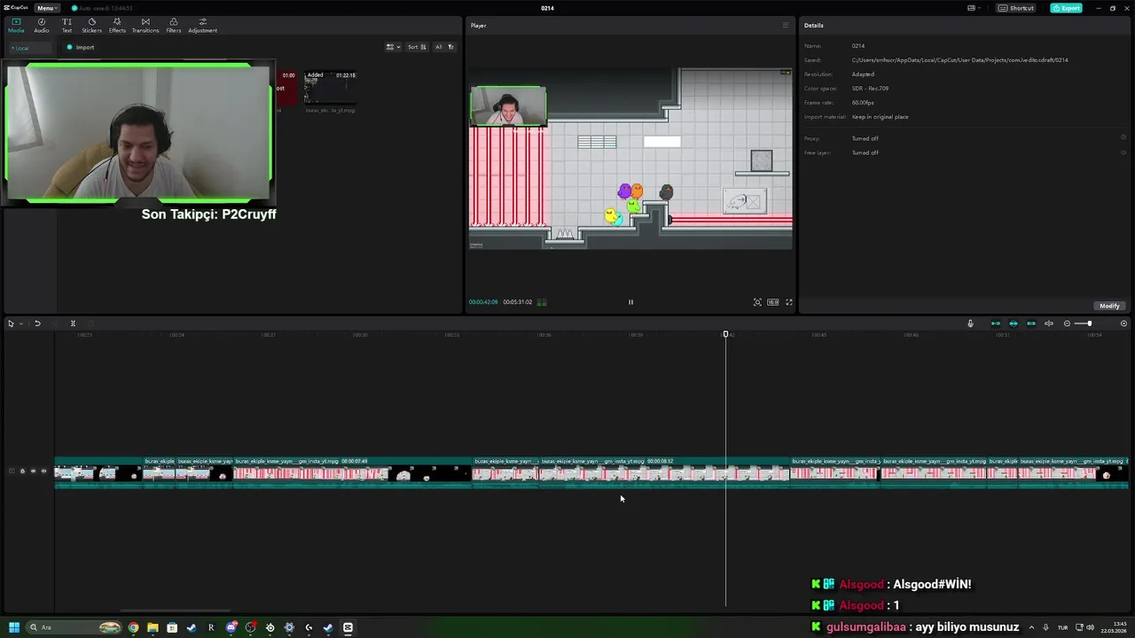The image size is (1135, 638).
Task: Open the Sort options
Action: [x=417, y=47]
